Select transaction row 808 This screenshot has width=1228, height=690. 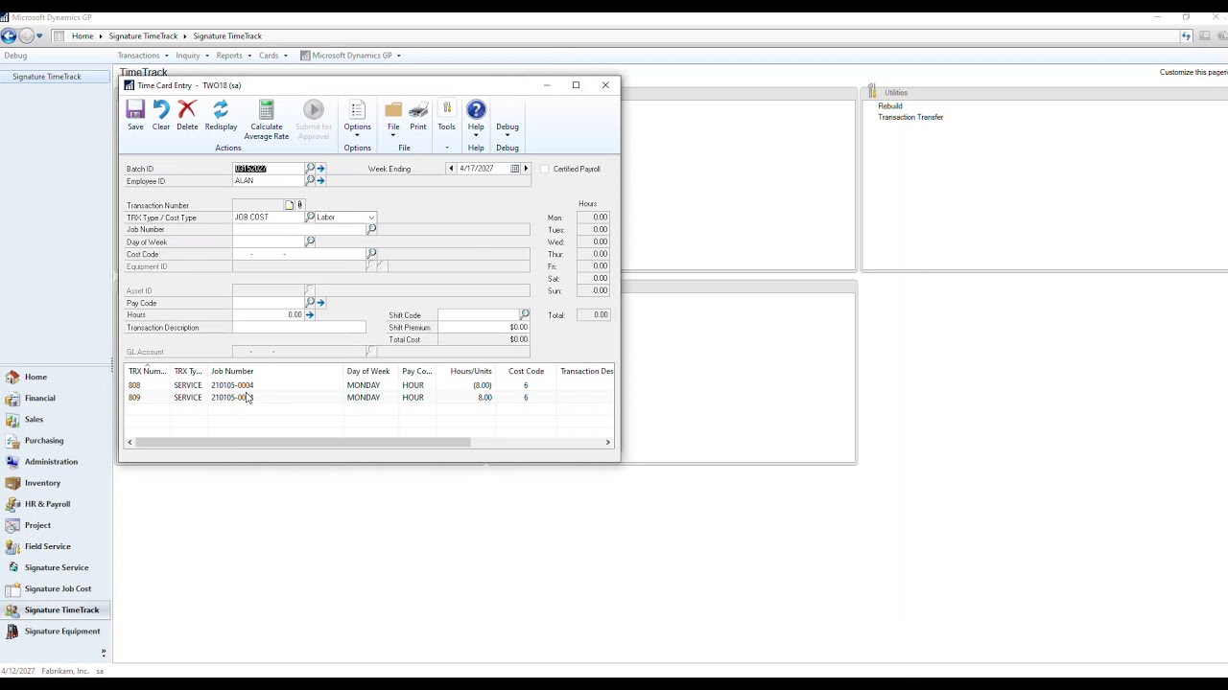tap(370, 385)
